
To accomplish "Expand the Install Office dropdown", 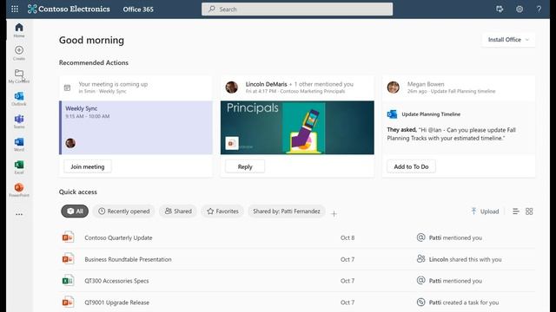I will point(508,40).
